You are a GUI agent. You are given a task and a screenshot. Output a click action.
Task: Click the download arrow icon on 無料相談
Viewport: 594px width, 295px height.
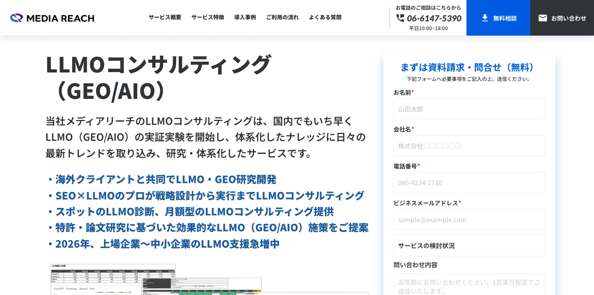point(485,18)
